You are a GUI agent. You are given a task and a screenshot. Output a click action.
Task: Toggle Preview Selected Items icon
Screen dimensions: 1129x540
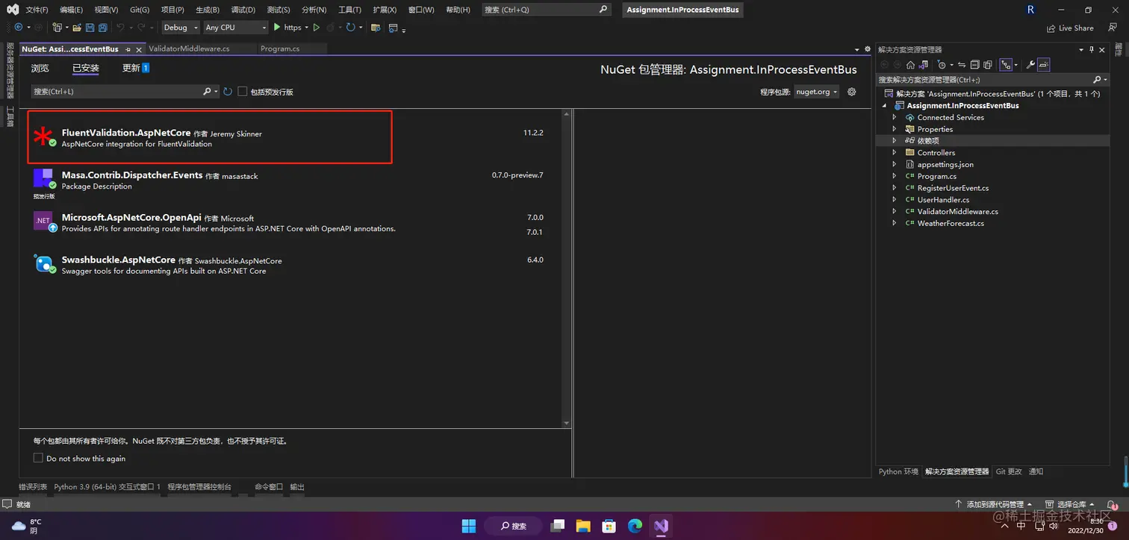click(x=1044, y=65)
